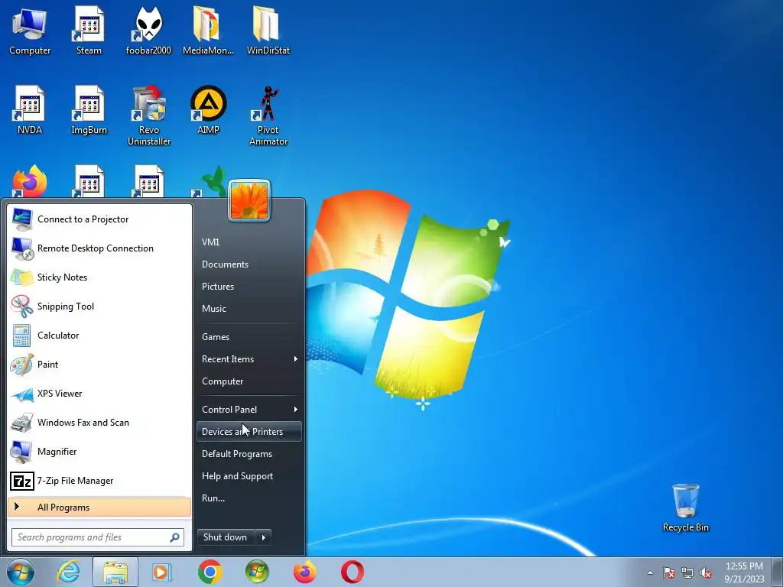
Task: Open the MediaMon... folder on desktop
Action: [208, 31]
